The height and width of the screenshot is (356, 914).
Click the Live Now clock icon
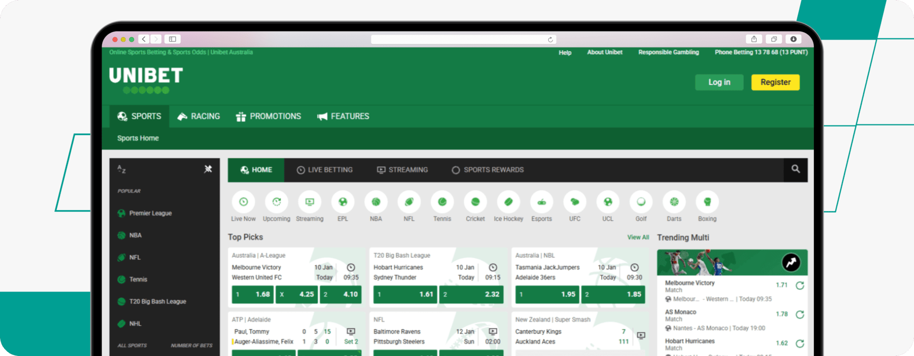tap(244, 202)
